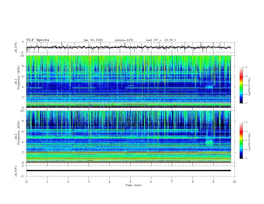Click the "VLF Spectra" plot title
The height and width of the screenshot is (204, 264).
pyautogui.click(x=38, y=40)
